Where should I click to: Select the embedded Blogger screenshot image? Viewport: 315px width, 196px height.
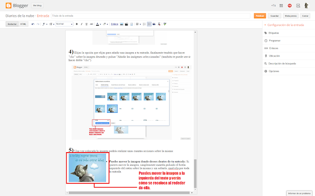pos(131,102)
